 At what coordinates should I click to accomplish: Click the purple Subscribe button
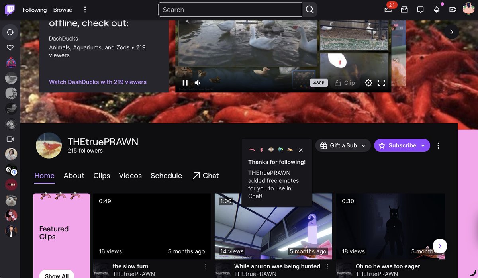click(402, 145)
